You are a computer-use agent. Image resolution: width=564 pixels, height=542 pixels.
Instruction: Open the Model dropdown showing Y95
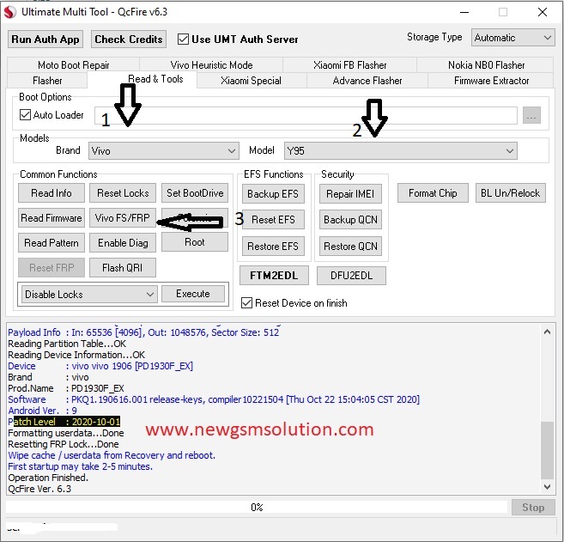click(400, 150)
